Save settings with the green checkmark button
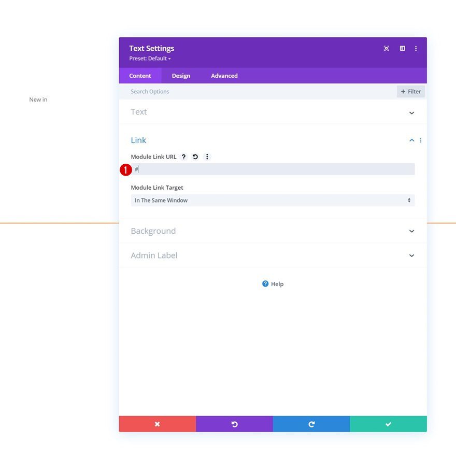456x457 pixels. [x=388, y=423]
